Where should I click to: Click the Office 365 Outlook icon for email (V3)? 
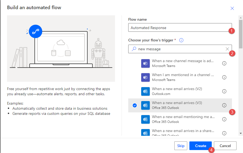pos(145,105)
